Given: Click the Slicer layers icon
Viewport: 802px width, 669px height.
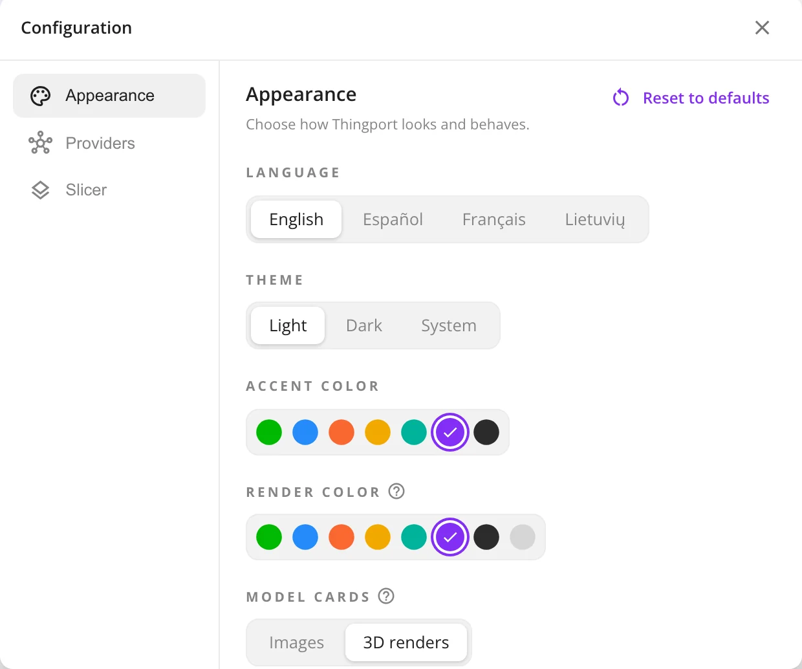Looking at the screenshot, I should [40, 190].
